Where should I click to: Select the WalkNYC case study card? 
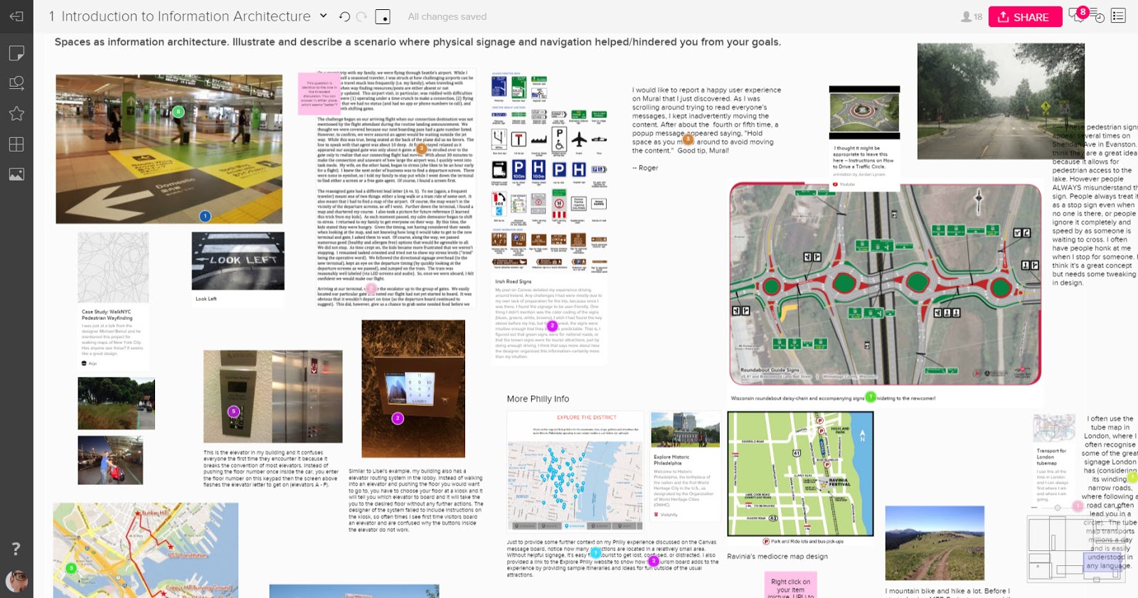pos(113,300)
